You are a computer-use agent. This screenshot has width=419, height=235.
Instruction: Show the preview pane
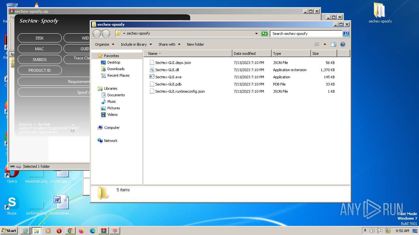coord(333,44)
